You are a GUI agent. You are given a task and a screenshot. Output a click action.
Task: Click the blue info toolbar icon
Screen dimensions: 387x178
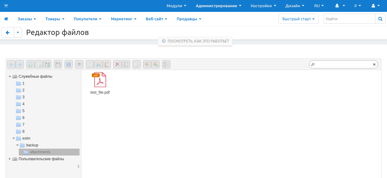click(x=69, y=64)
